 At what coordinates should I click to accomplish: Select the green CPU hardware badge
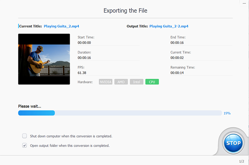tap(152, 82)
